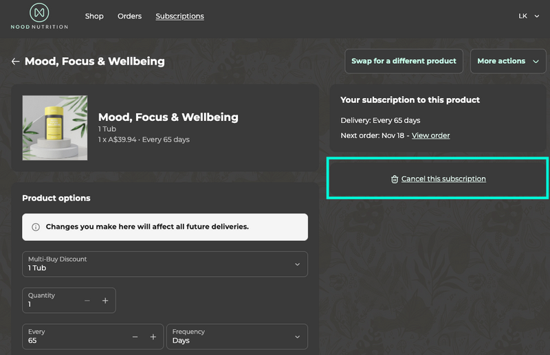Click the info icon in the changes notice
This screenshot has height=355, width=550.
tap(36, 227)
